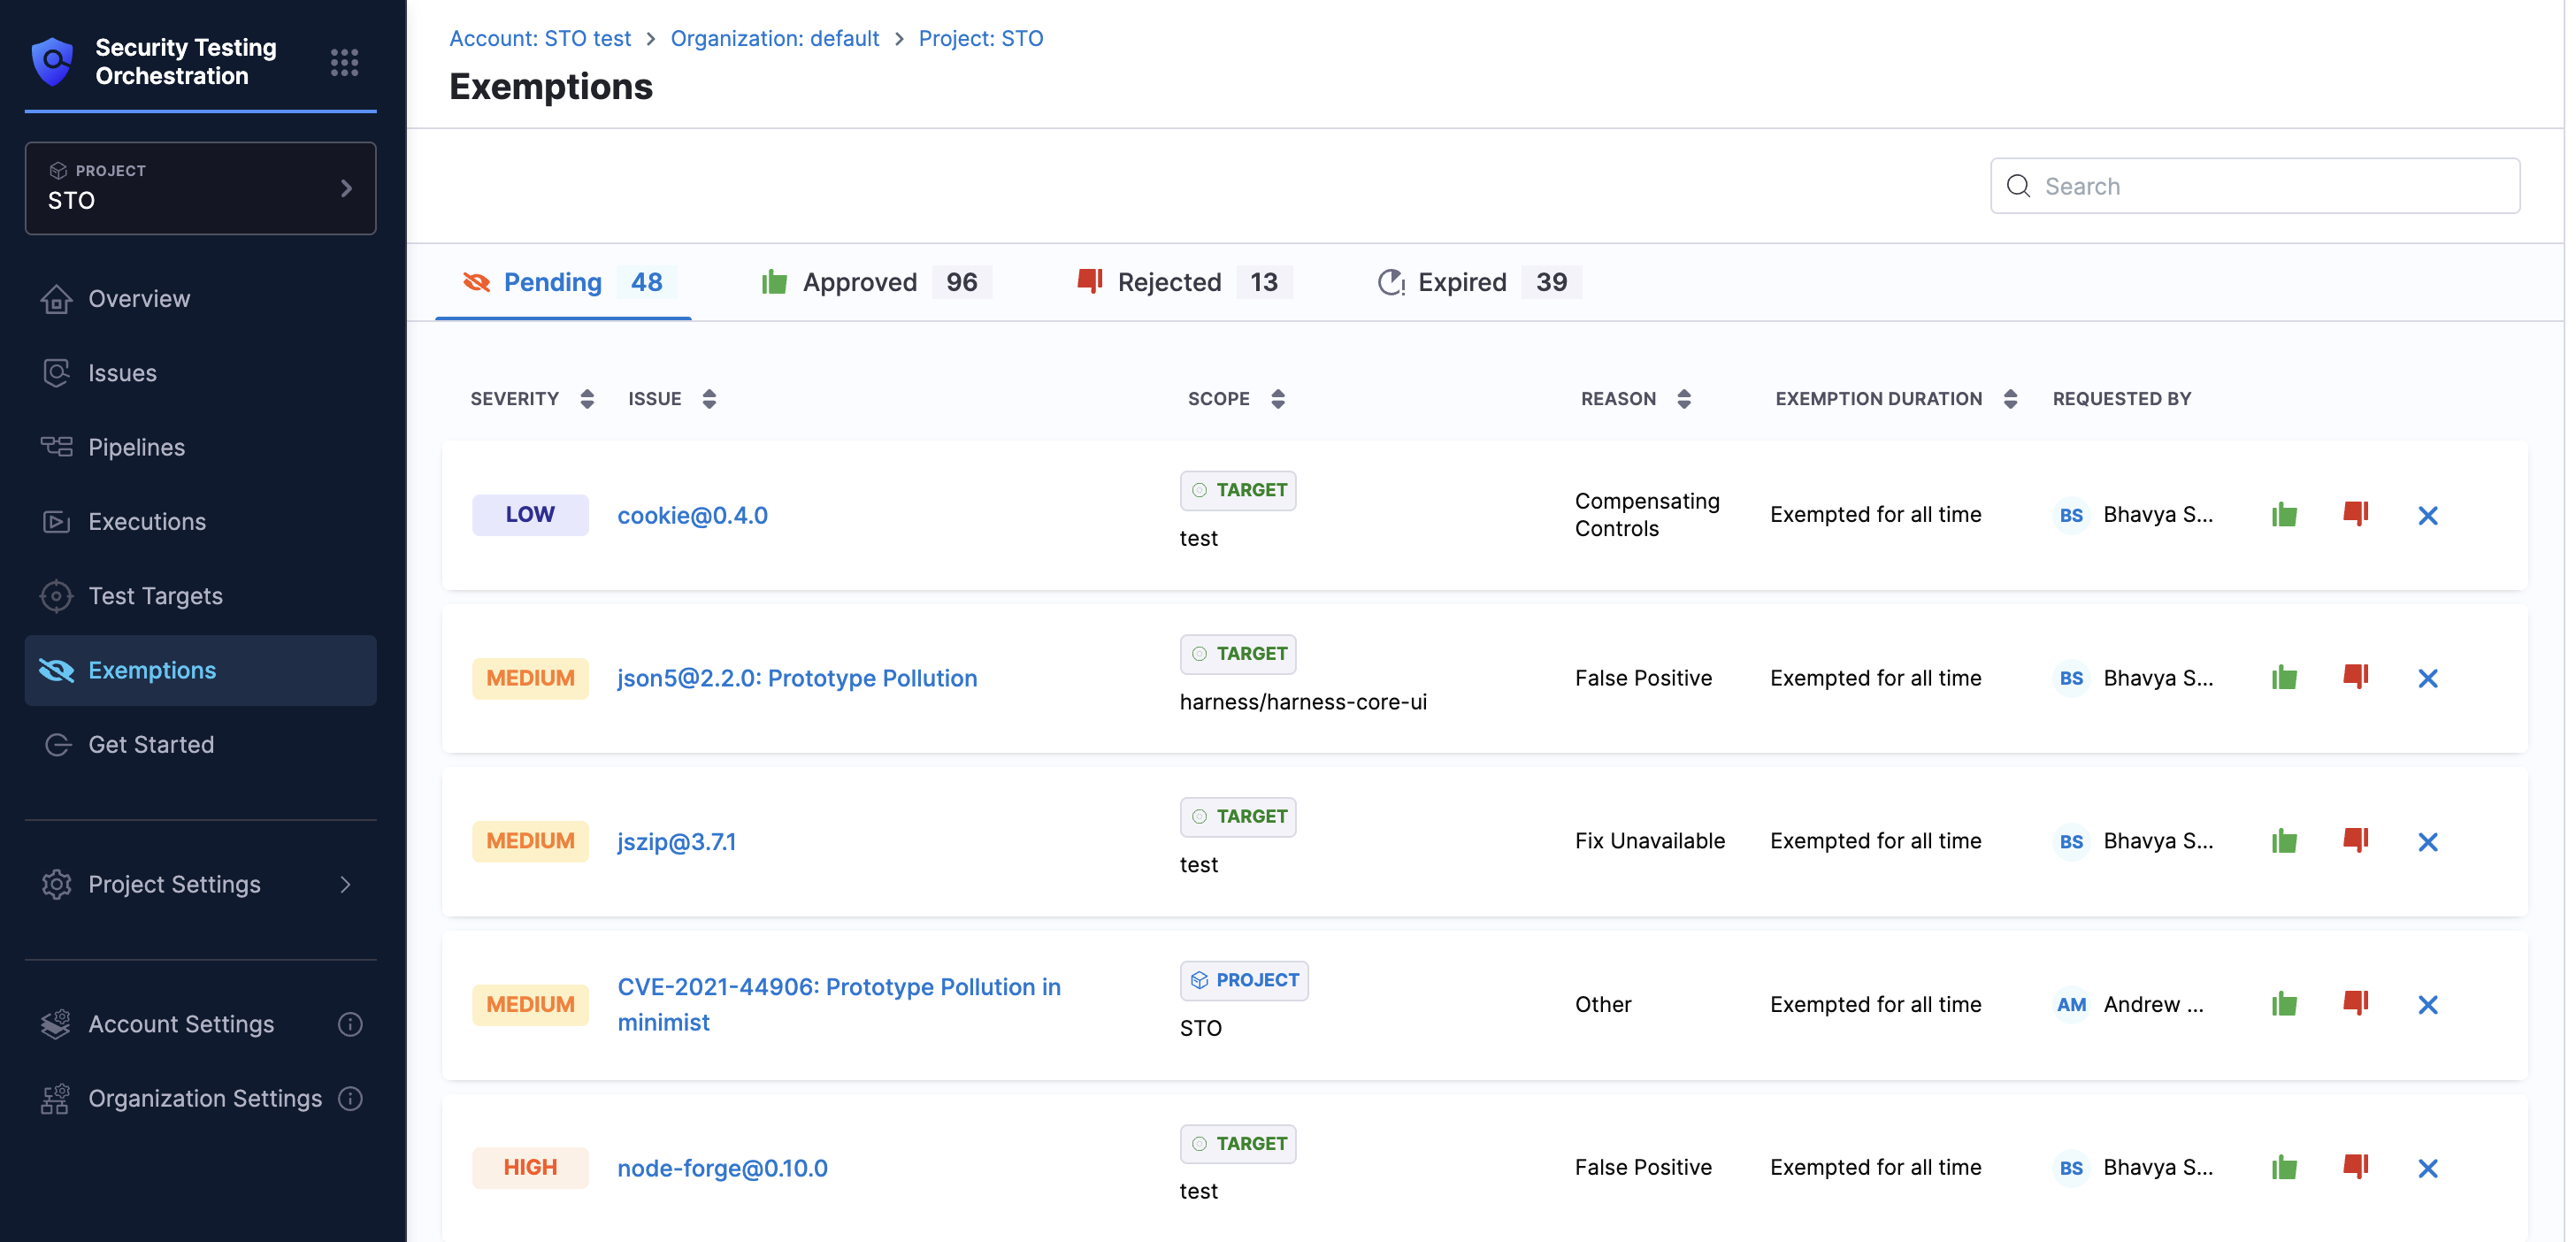Focus the Search exemptions field
Screen dimensions: 2576x1242
click(x=2270, y=186)
